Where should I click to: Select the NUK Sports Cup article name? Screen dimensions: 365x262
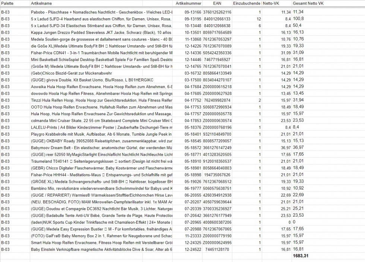pyautogui.click(x=101, y=222)
